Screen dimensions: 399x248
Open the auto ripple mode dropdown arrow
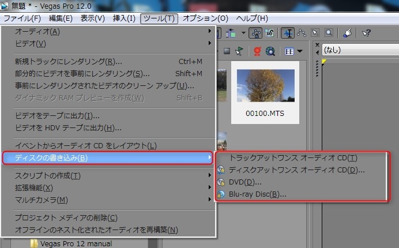click(243, 33)
